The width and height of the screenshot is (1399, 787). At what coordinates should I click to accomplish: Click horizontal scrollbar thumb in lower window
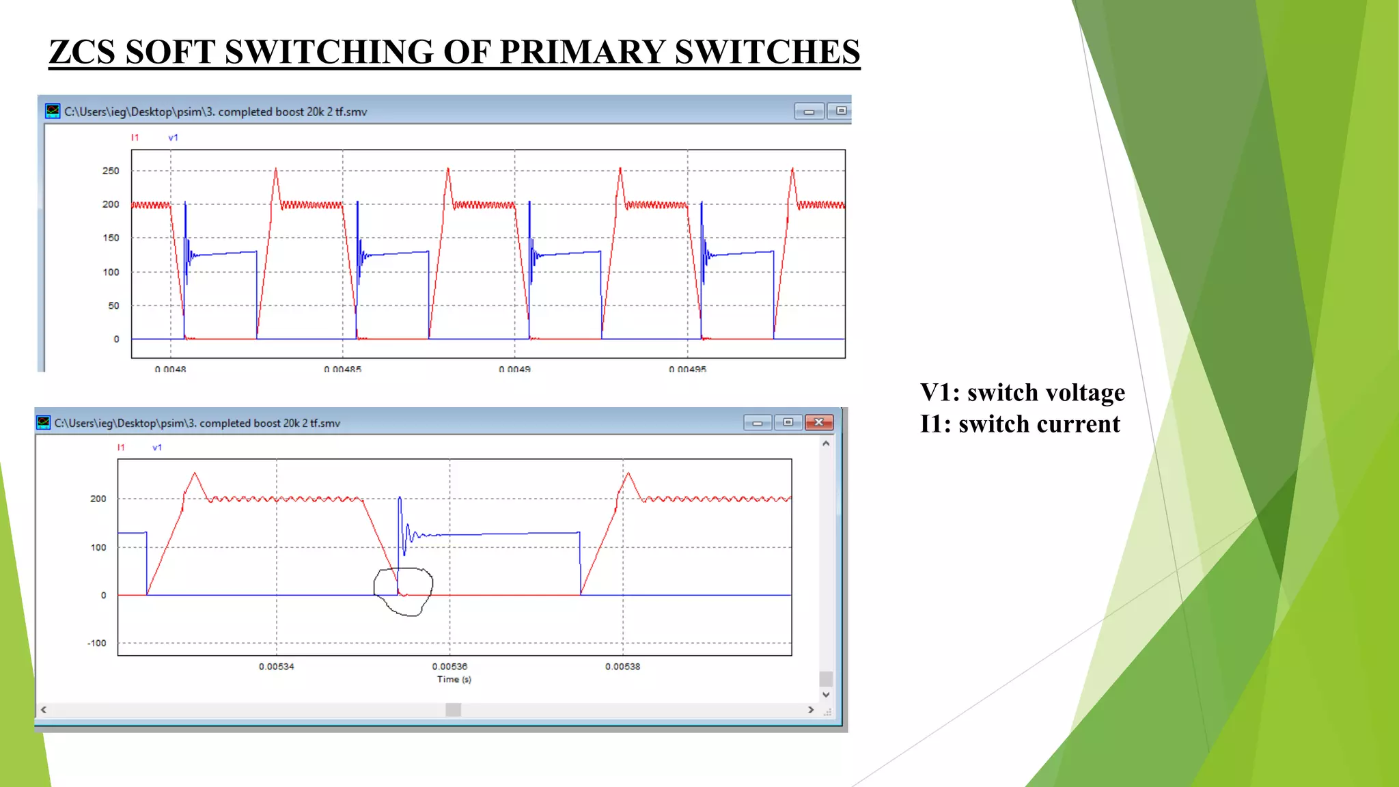(x=454, y=710)
